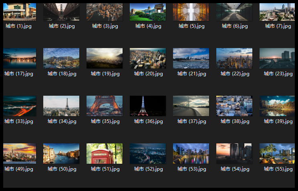Click the file name 城市 (20).jpg

coord(149,74)
